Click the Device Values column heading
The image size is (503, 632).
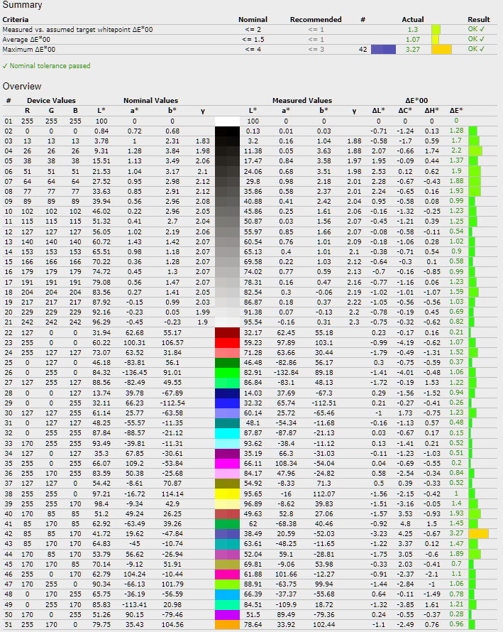51,101
